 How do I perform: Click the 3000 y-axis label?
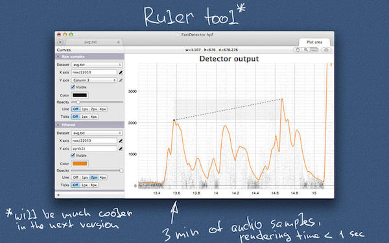coord(132,91)
